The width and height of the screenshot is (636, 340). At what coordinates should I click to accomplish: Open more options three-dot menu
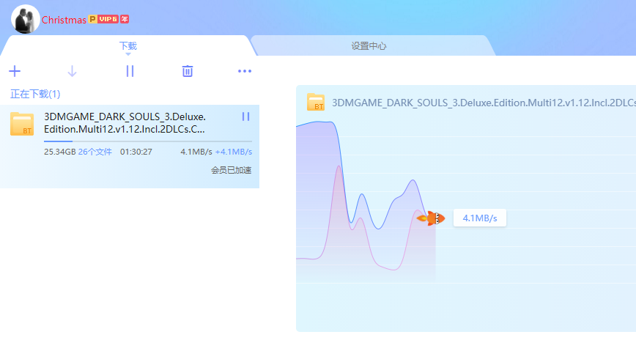(245, 71)
